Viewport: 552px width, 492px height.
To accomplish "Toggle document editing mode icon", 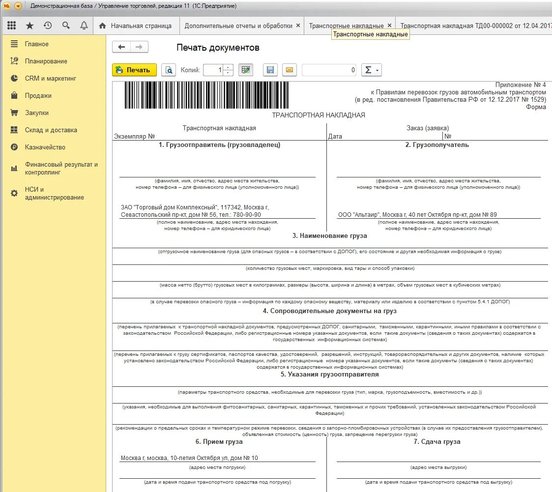I will click(246, 70).
